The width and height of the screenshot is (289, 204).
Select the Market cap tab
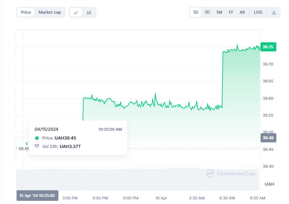[50, 12]
